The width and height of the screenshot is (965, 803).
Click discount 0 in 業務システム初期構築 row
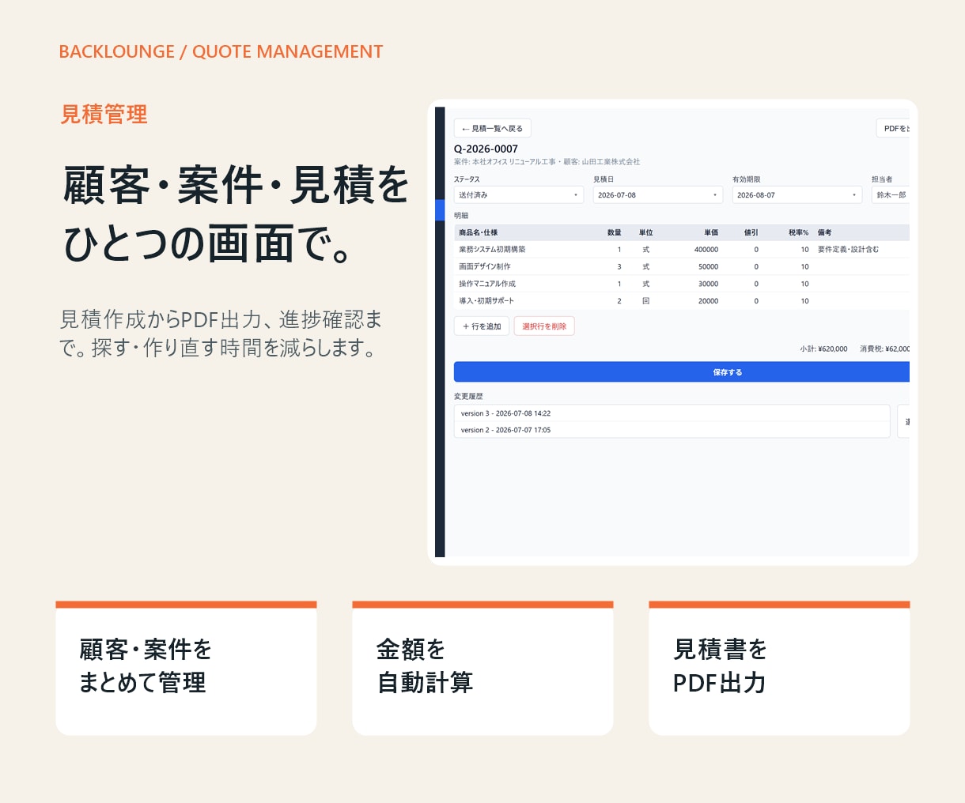click(x=756, y=250)
